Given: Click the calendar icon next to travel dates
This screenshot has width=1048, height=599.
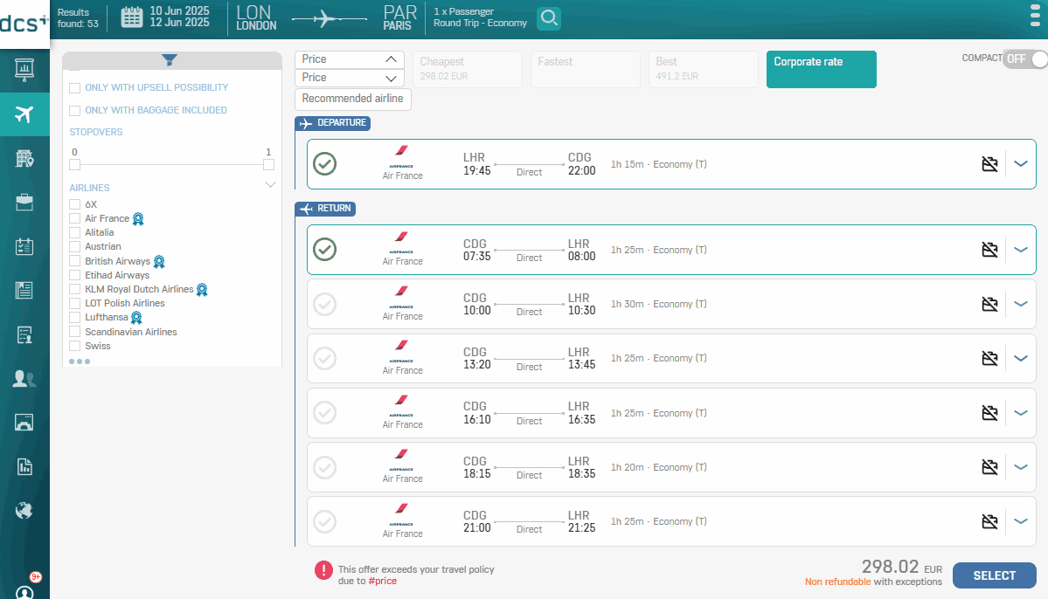Looking at the screenshot, I should [x=131, y=17].
